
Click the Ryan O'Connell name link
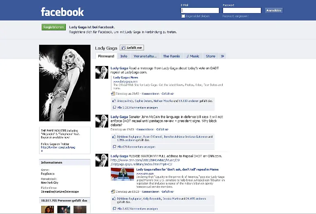(153, 137)
